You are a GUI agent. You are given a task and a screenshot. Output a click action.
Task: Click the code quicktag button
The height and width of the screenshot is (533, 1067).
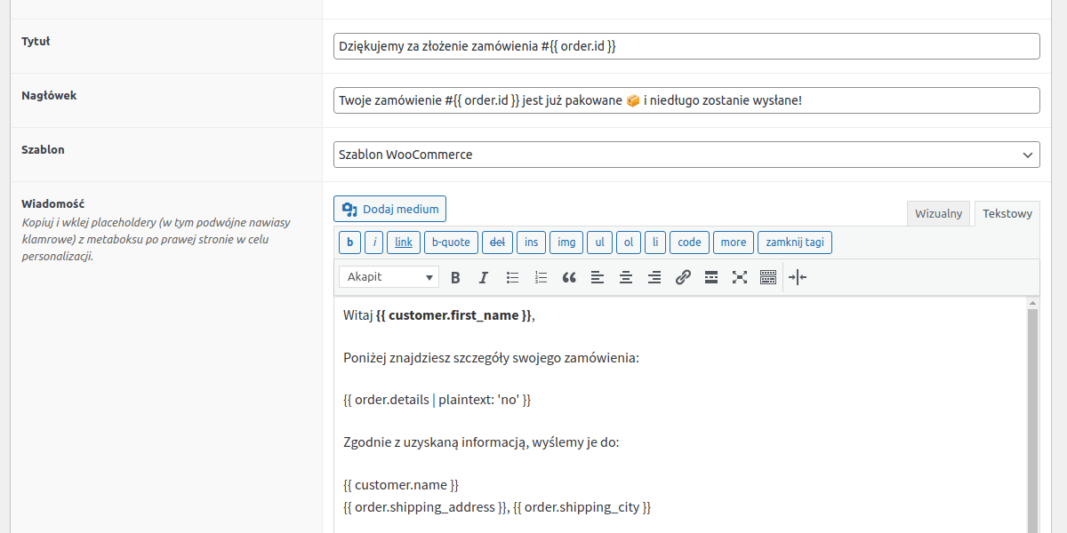pyautogui.click(x=689, y=242)
